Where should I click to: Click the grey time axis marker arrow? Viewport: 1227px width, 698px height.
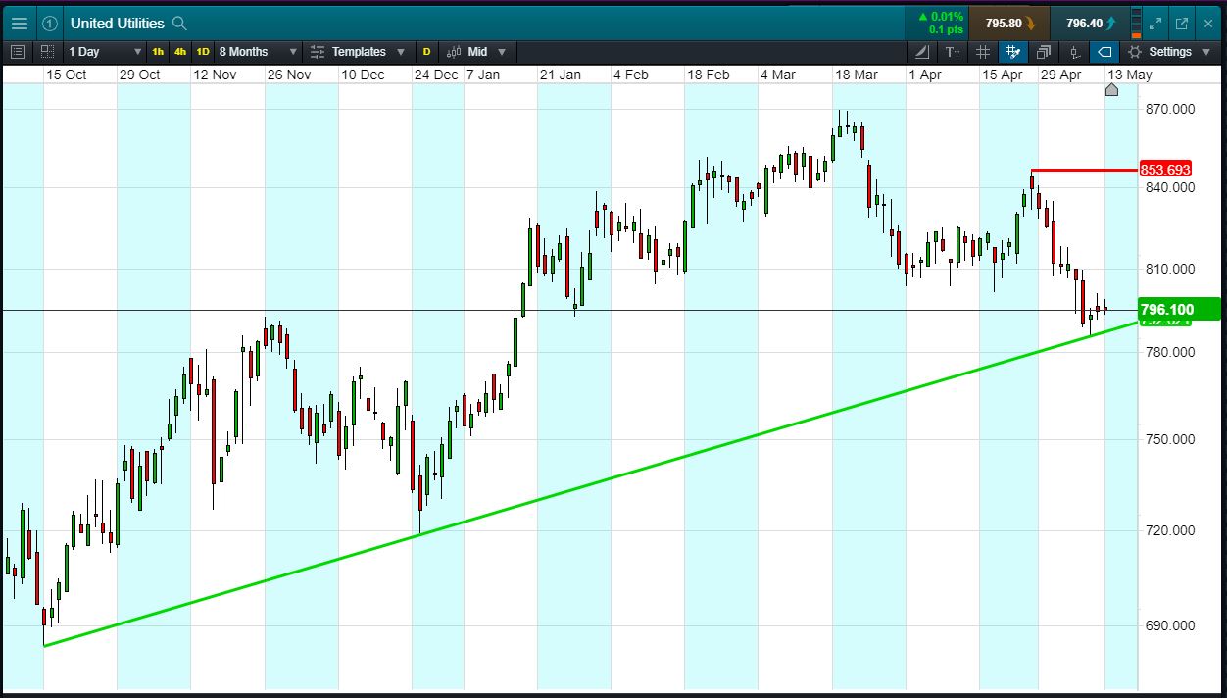click(x=1111, y=89)
